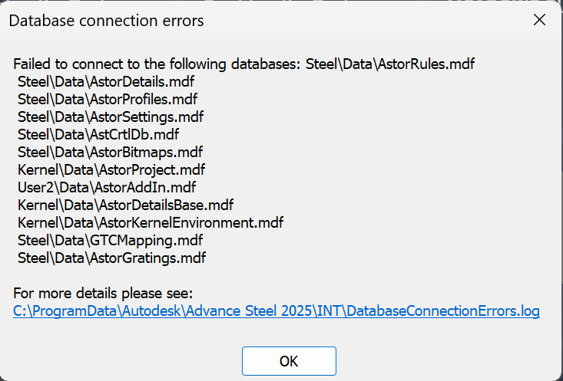
Task: Select the Steel\Data\AstorRules.mdf path text
Action: pyautogui.click(x=390, y=64)
